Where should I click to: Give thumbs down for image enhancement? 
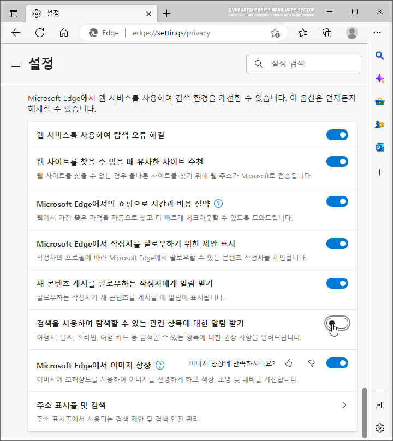tap(312, 363)
